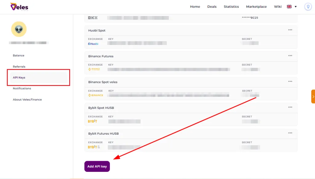Image resolution: width=315 pixels, height=179 pixels.
Task: Open three-dot menu for Binance Futures
Action: point(290,56)
